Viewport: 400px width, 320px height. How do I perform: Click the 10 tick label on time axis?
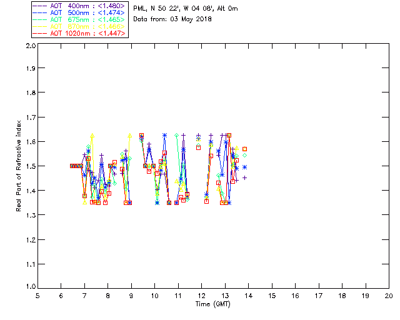154,296
